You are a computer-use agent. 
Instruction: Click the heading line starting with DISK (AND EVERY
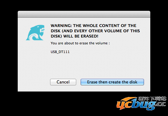tap(95, 31)
